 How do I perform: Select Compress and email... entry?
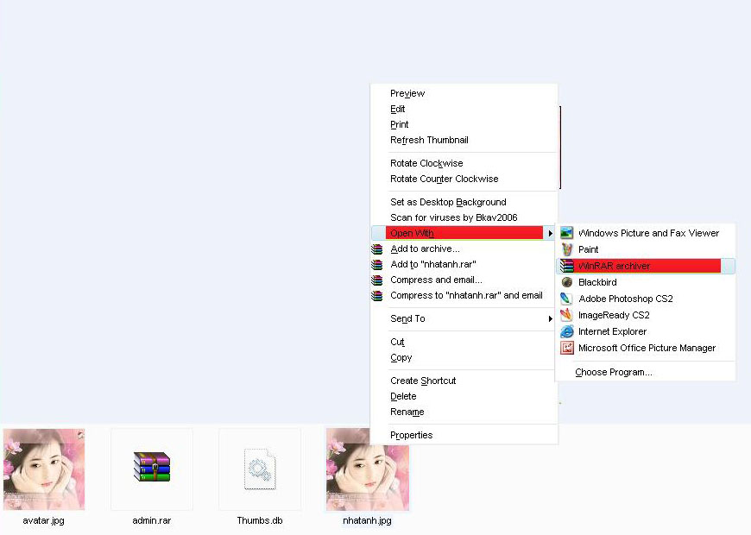click(x=464, y=280)
